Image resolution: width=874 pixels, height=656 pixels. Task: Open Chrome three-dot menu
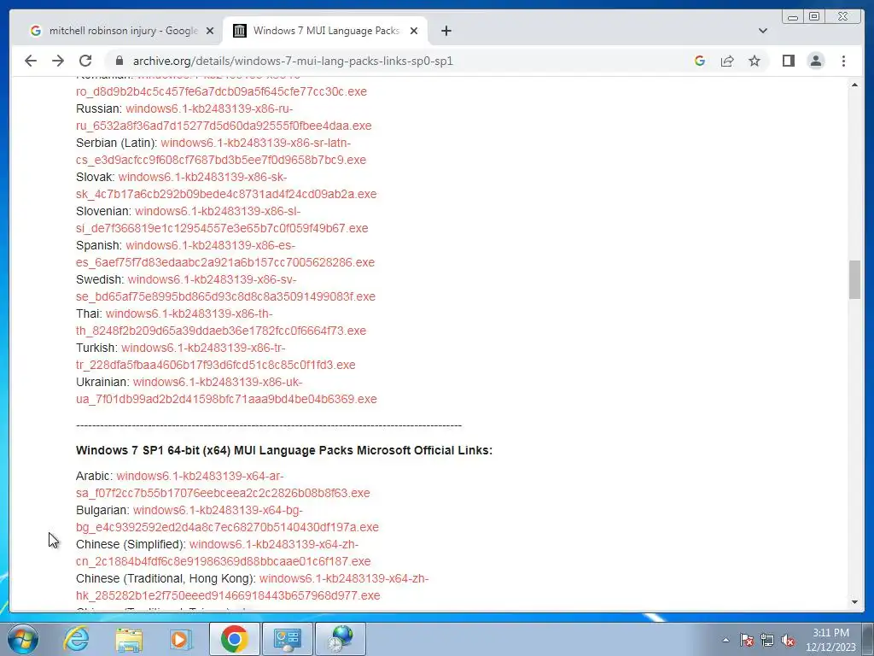(843, 61)
